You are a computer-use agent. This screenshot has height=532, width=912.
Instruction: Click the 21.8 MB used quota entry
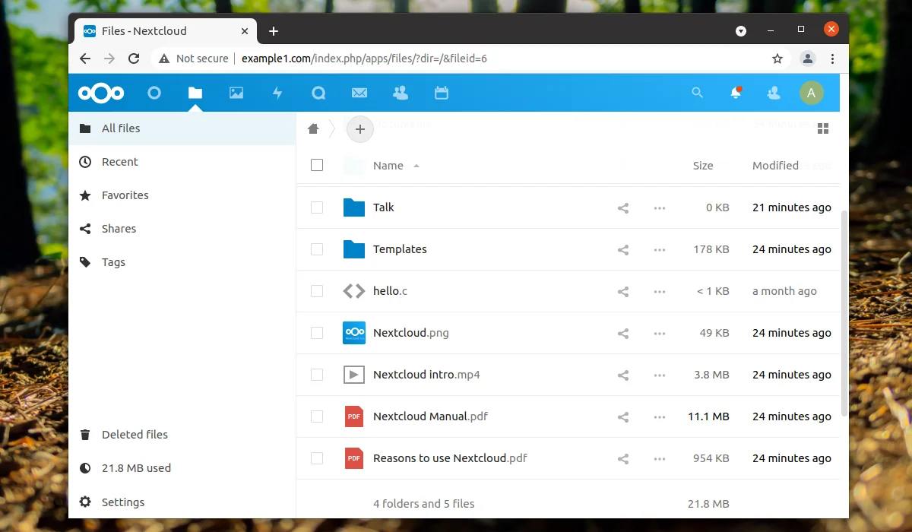182,468
